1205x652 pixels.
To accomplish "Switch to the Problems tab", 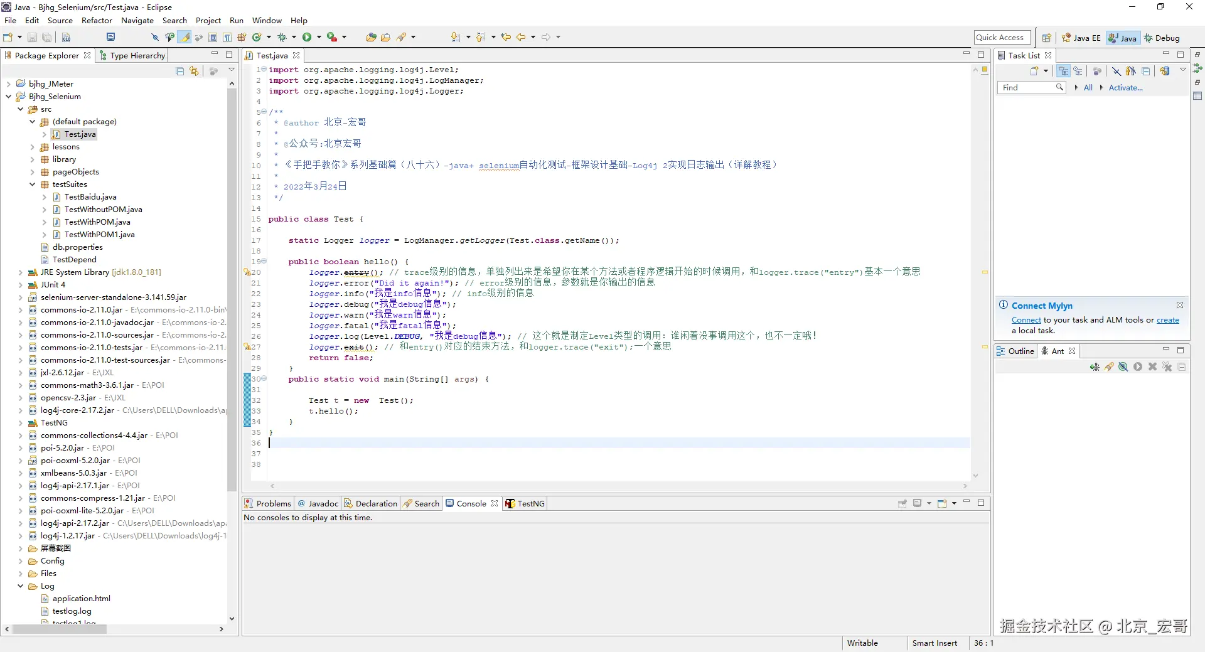I will coord(268,504).
